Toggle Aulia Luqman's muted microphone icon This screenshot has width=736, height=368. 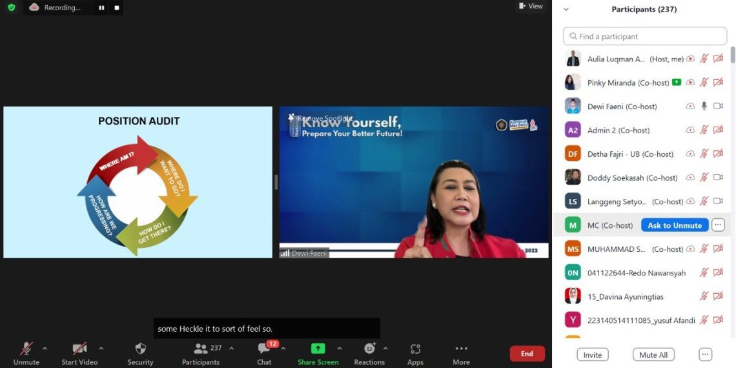704,59
